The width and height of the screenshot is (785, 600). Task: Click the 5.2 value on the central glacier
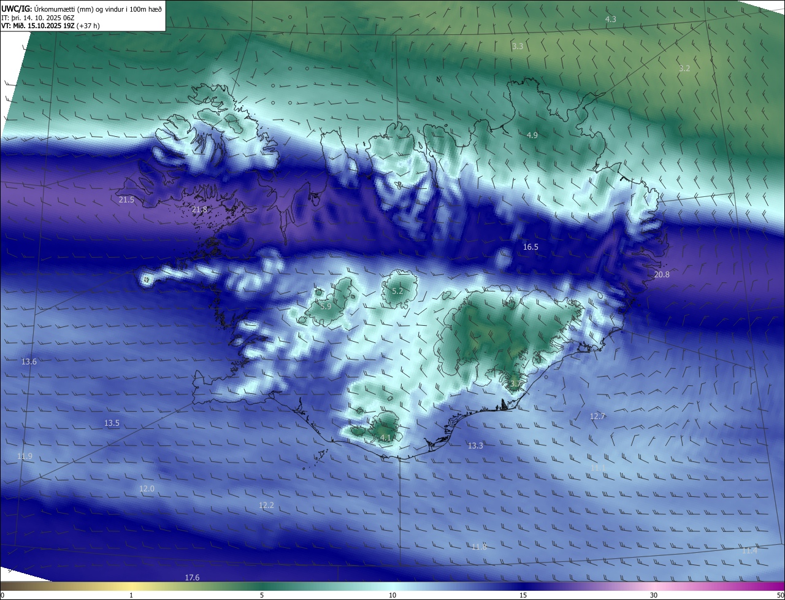[x=397, y=291]
